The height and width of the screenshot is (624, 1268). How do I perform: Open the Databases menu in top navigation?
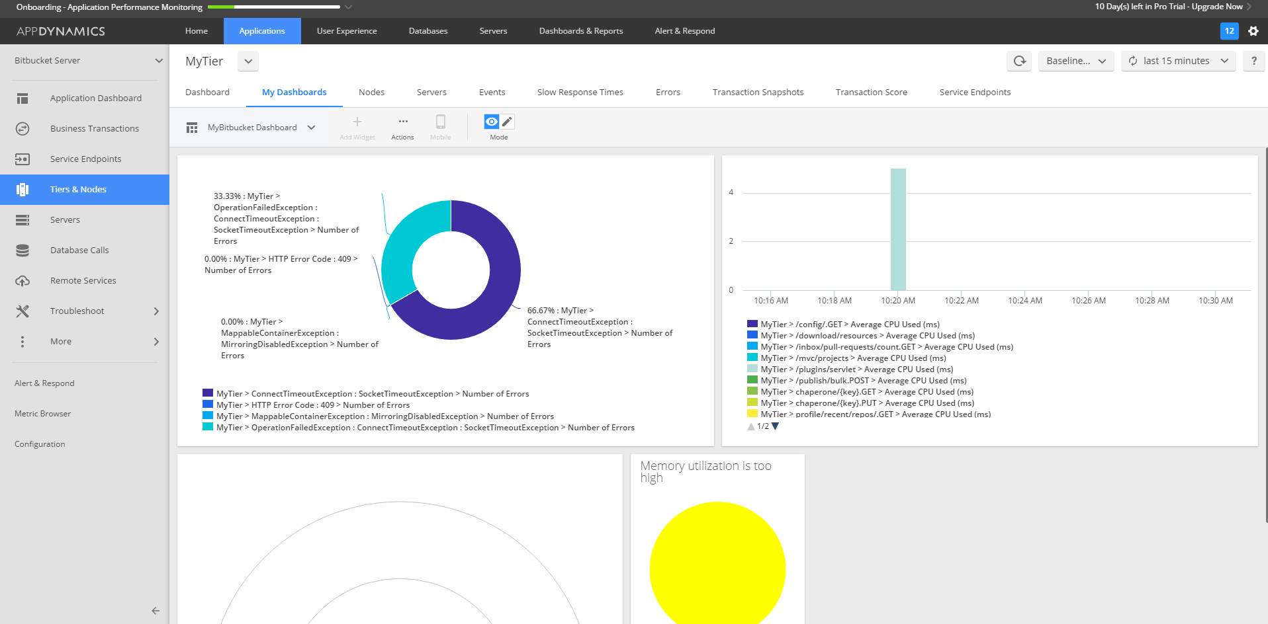428,31
